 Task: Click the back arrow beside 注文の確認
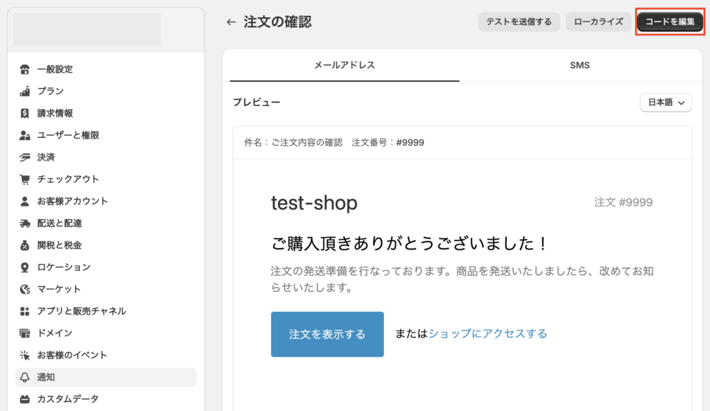[231, 21]
